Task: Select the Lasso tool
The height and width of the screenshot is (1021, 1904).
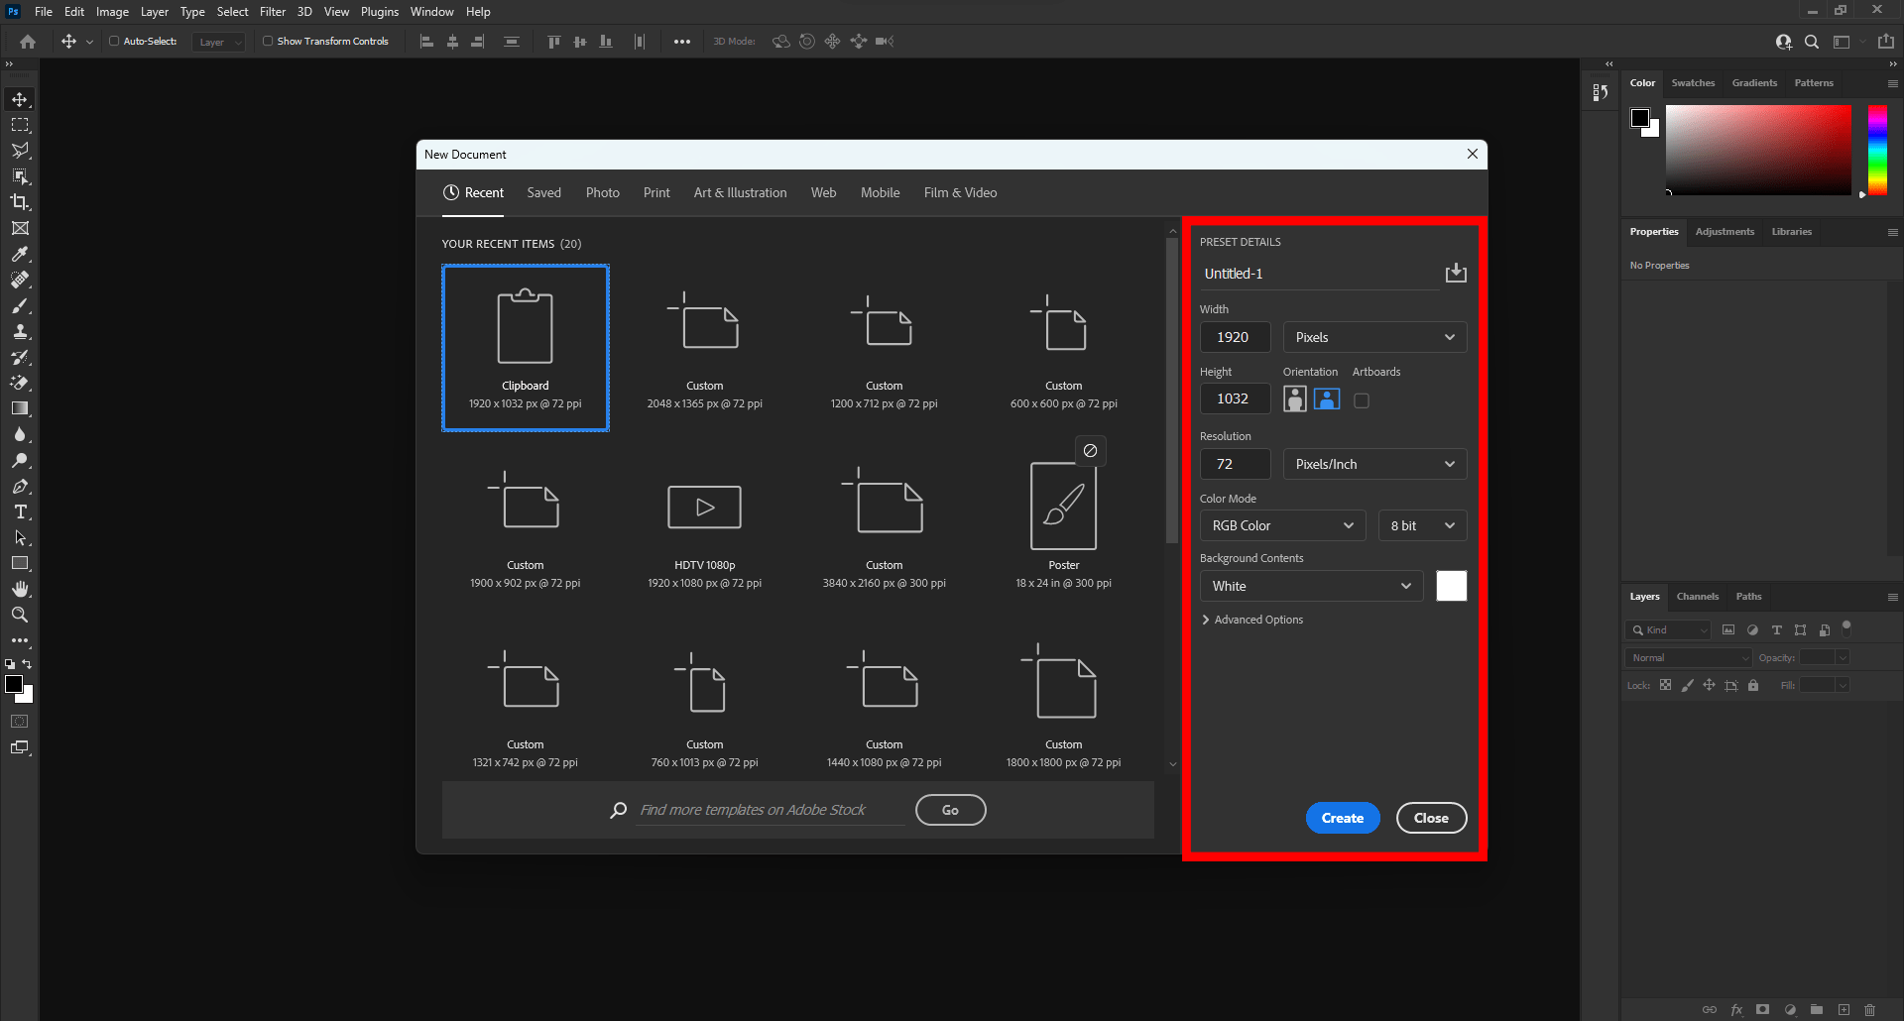Action: click(x=20, y=151)
